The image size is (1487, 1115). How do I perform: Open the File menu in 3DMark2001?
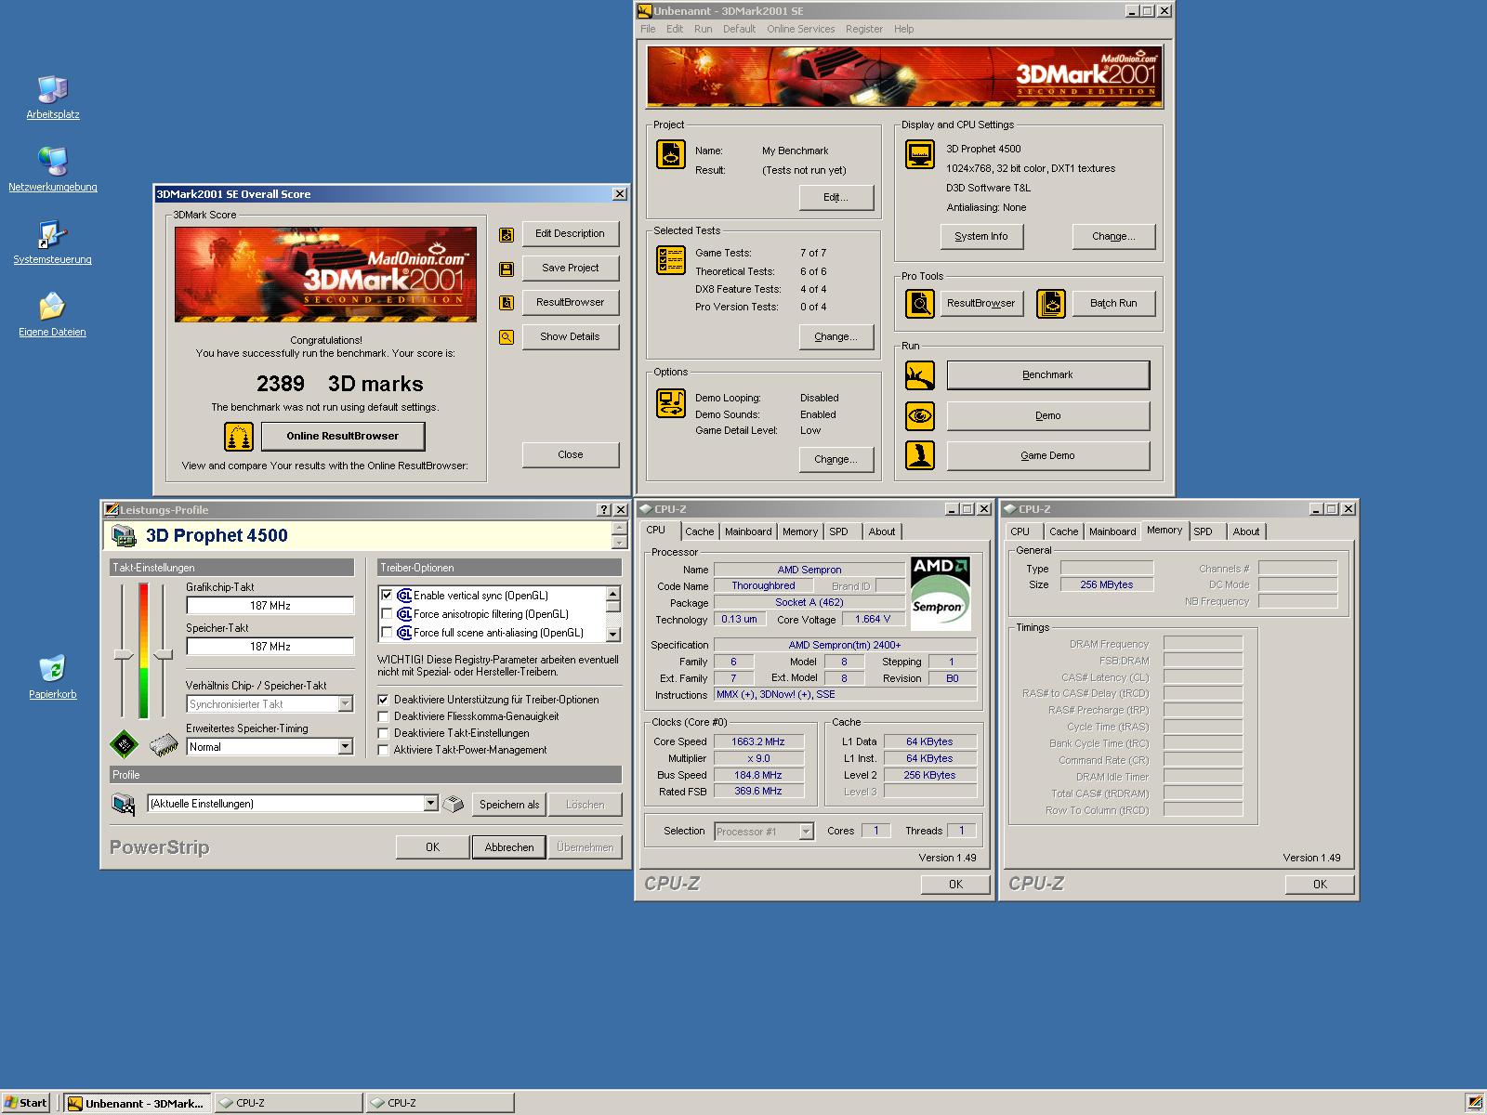(648, 29)
